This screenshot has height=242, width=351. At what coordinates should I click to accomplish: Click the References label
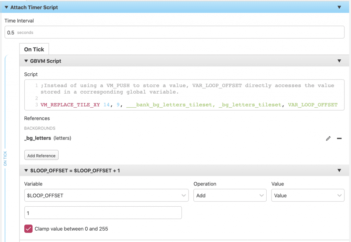(37, 118)
